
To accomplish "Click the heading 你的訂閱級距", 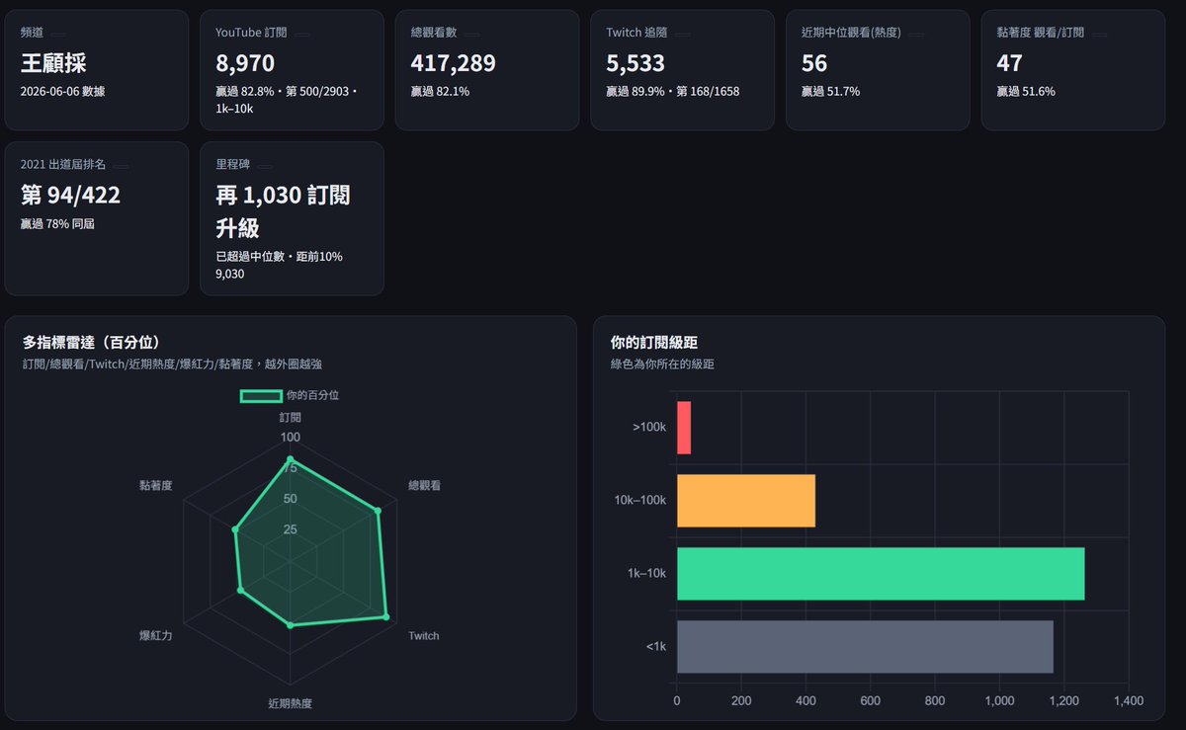I will point(655,343).
